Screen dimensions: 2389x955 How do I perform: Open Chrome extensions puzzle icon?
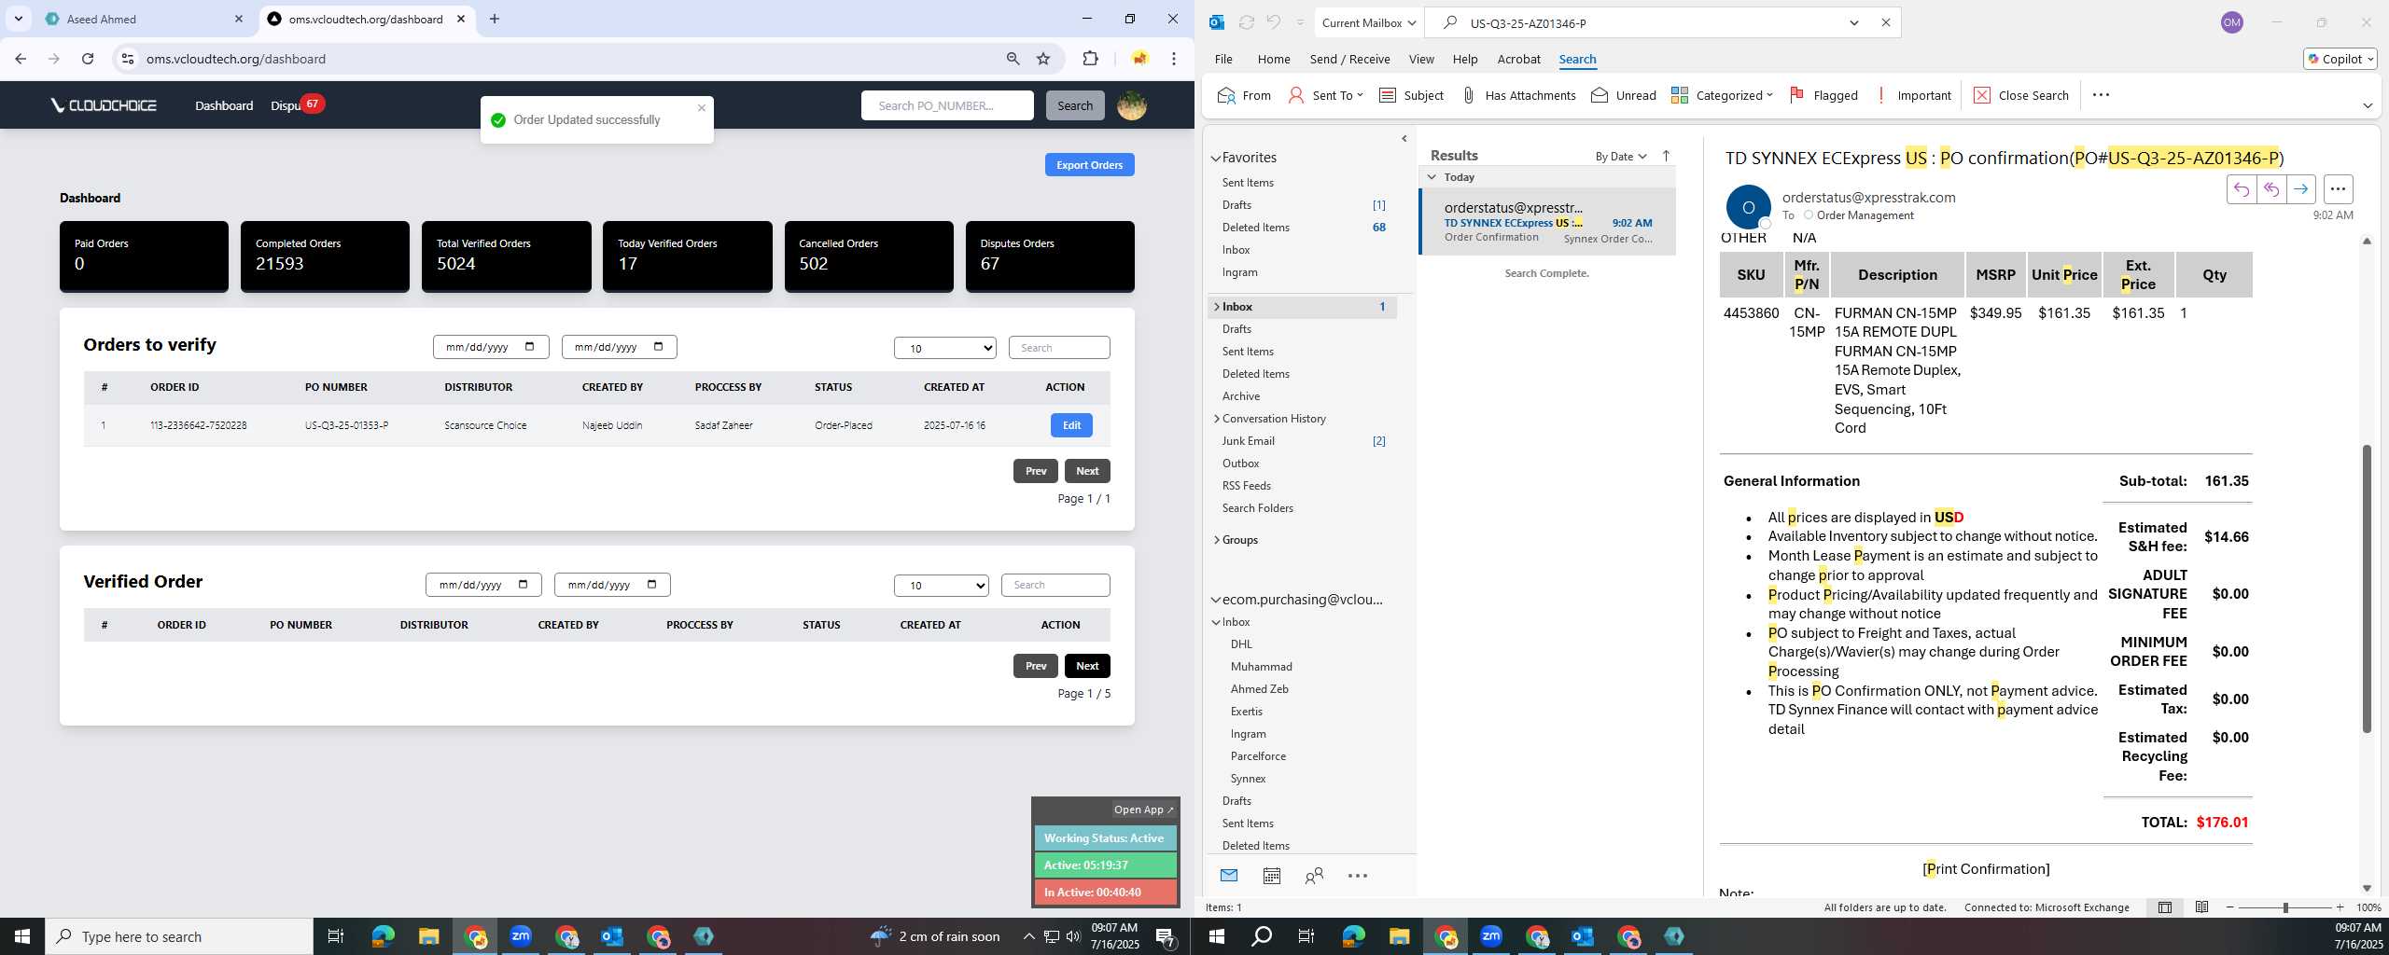(x=1090, y=59)
